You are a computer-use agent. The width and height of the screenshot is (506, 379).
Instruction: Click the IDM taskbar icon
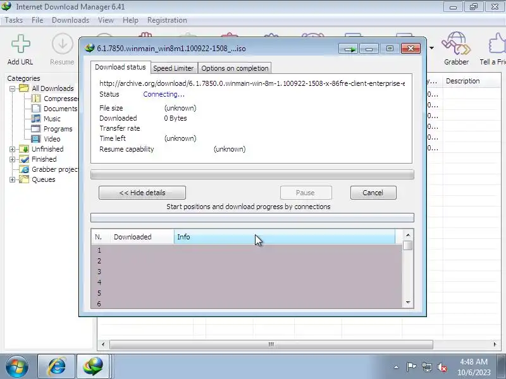point(93,367)
